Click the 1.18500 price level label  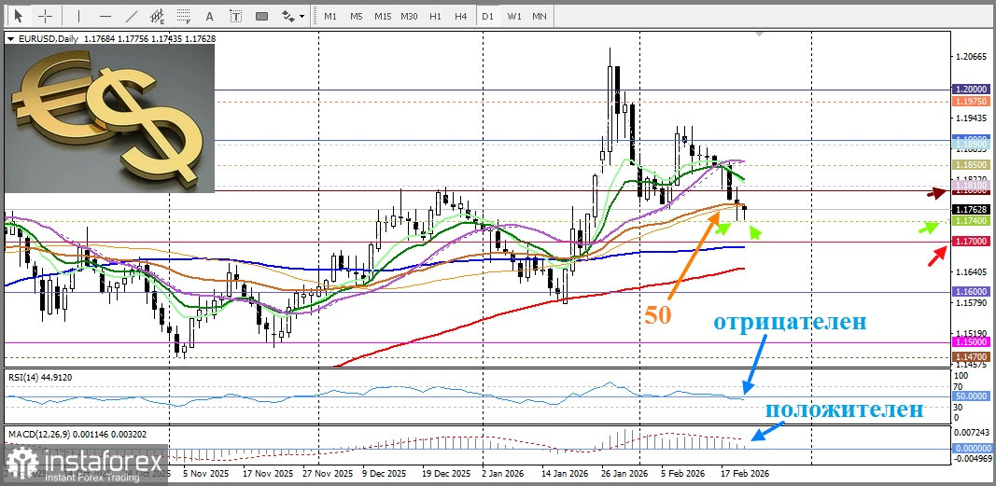tap(971, 164)
